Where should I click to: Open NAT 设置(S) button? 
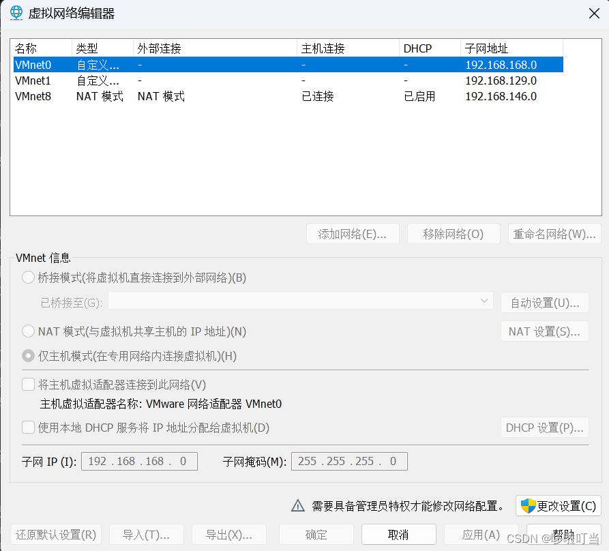pos(545,331)
